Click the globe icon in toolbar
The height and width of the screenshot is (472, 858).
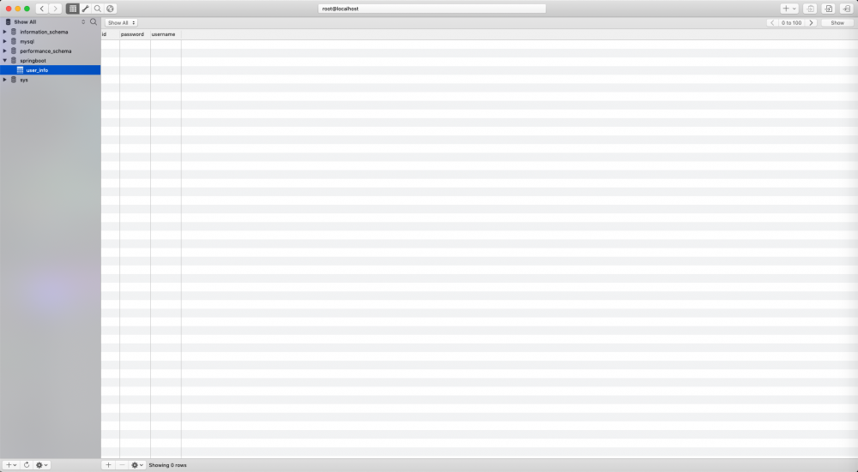110,9
